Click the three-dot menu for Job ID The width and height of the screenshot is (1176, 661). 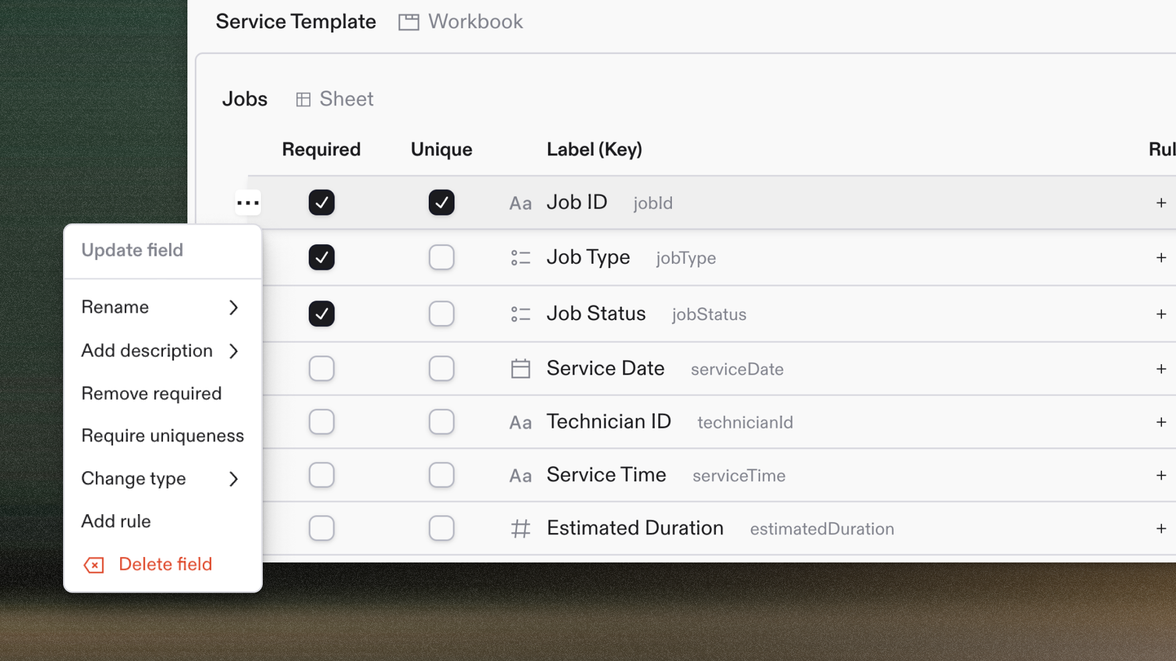tap(248, 203)
